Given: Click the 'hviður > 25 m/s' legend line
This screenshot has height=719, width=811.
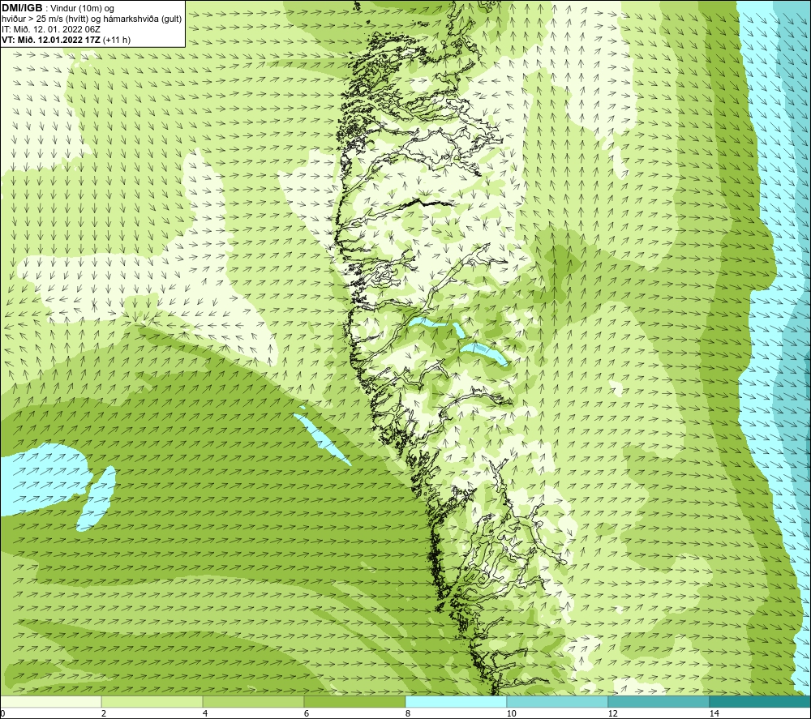Looking at the screenshot, I should coord(92,19).
